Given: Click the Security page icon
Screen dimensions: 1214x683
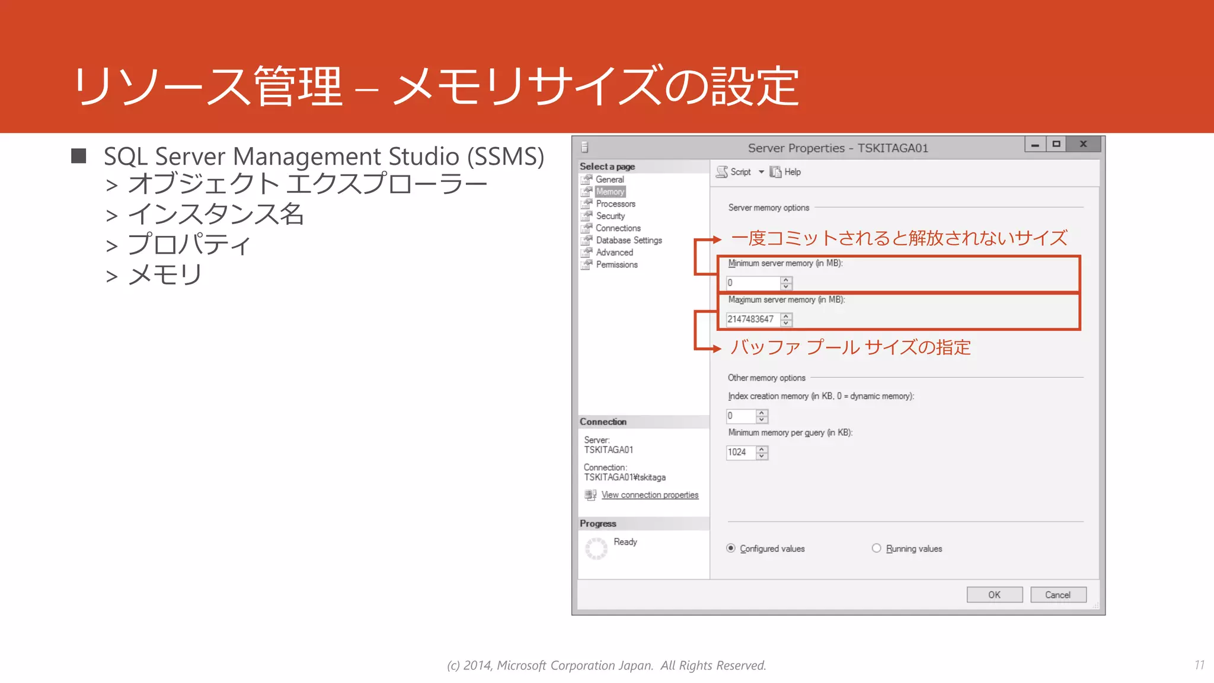Looking at the screenshot, I should point(586,216).
